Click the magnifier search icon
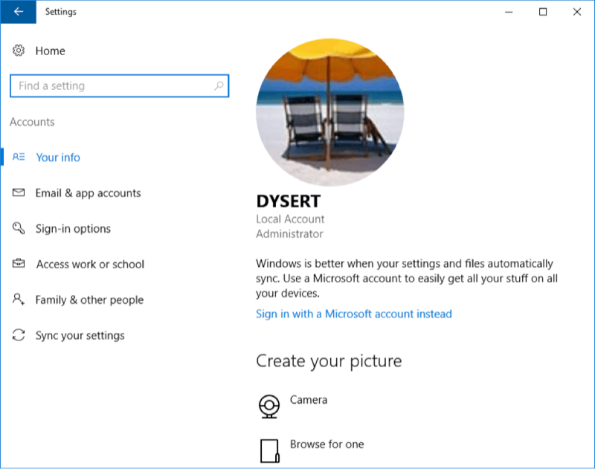The height and width of the screenshot is (469, 595). [219, 85]
